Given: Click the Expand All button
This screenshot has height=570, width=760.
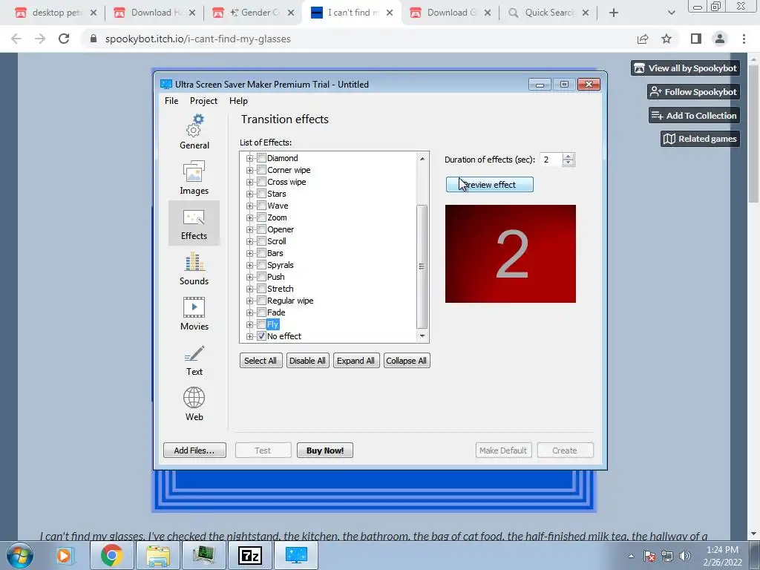Looking at the screenshot, I should click(x=356, y=361).
